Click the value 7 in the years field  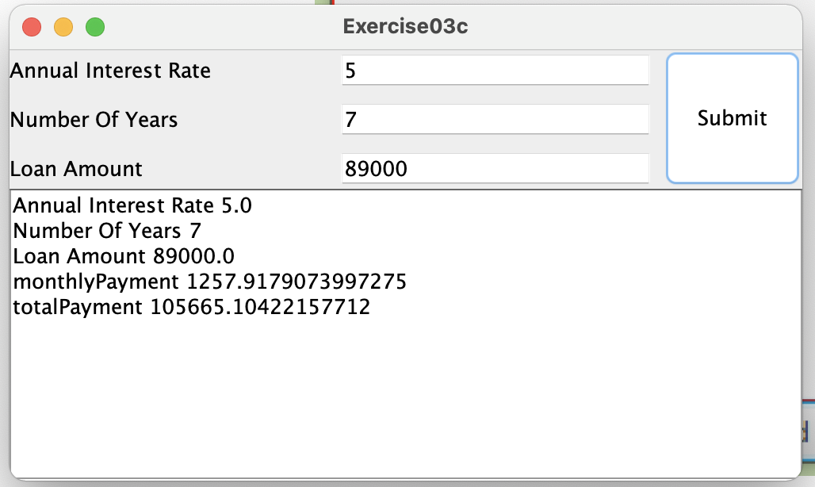click(347, 118)
